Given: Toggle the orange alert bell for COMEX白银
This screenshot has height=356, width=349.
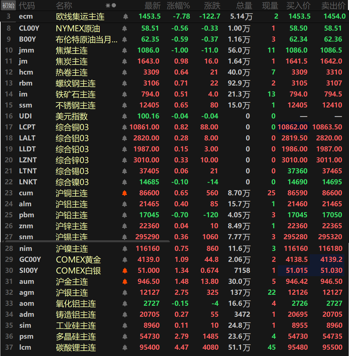Looking at the screenshot, I should (125, 270).
